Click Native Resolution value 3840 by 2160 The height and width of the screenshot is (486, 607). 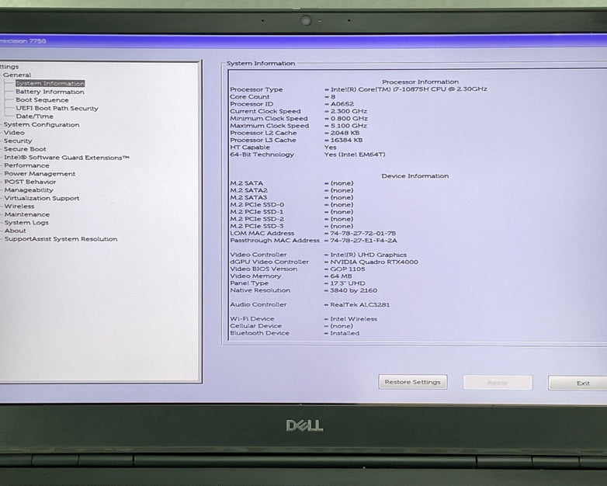point(353,290)
